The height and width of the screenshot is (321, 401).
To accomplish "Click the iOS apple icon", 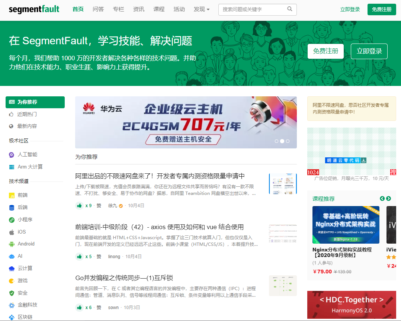I will click(12, 232).
